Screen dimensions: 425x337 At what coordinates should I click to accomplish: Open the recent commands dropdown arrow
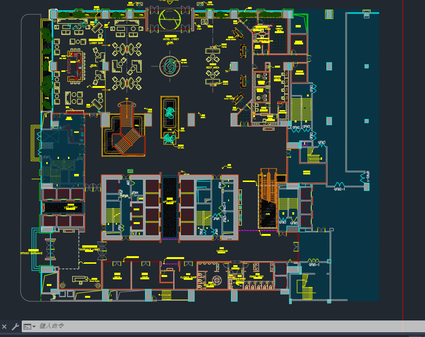point(34,327)
